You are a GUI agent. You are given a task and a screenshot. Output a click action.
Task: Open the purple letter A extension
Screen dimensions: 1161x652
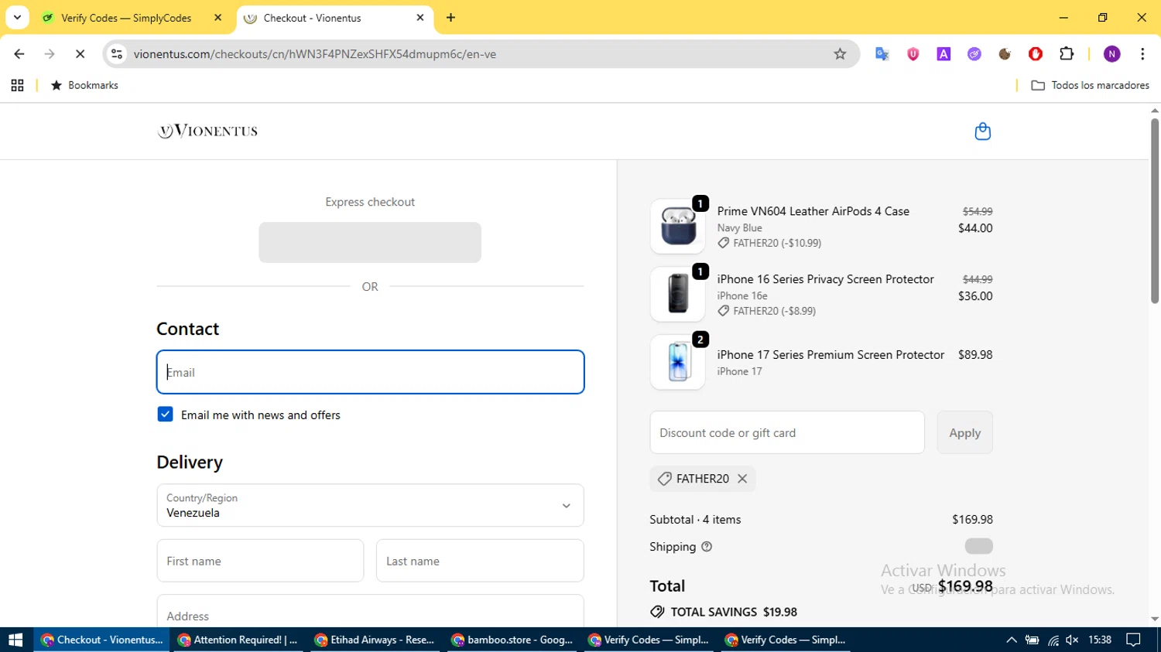[944, 54]
